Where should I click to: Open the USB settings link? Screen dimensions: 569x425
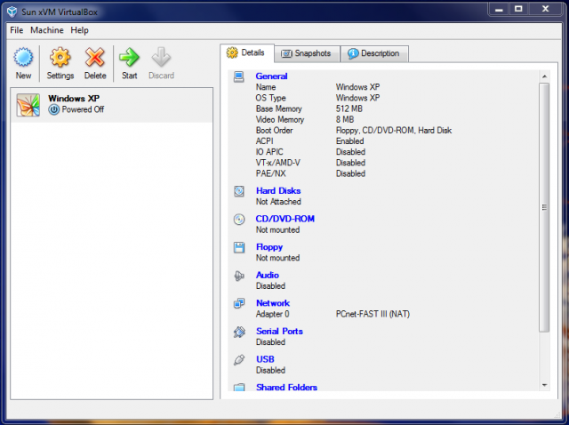265,359
